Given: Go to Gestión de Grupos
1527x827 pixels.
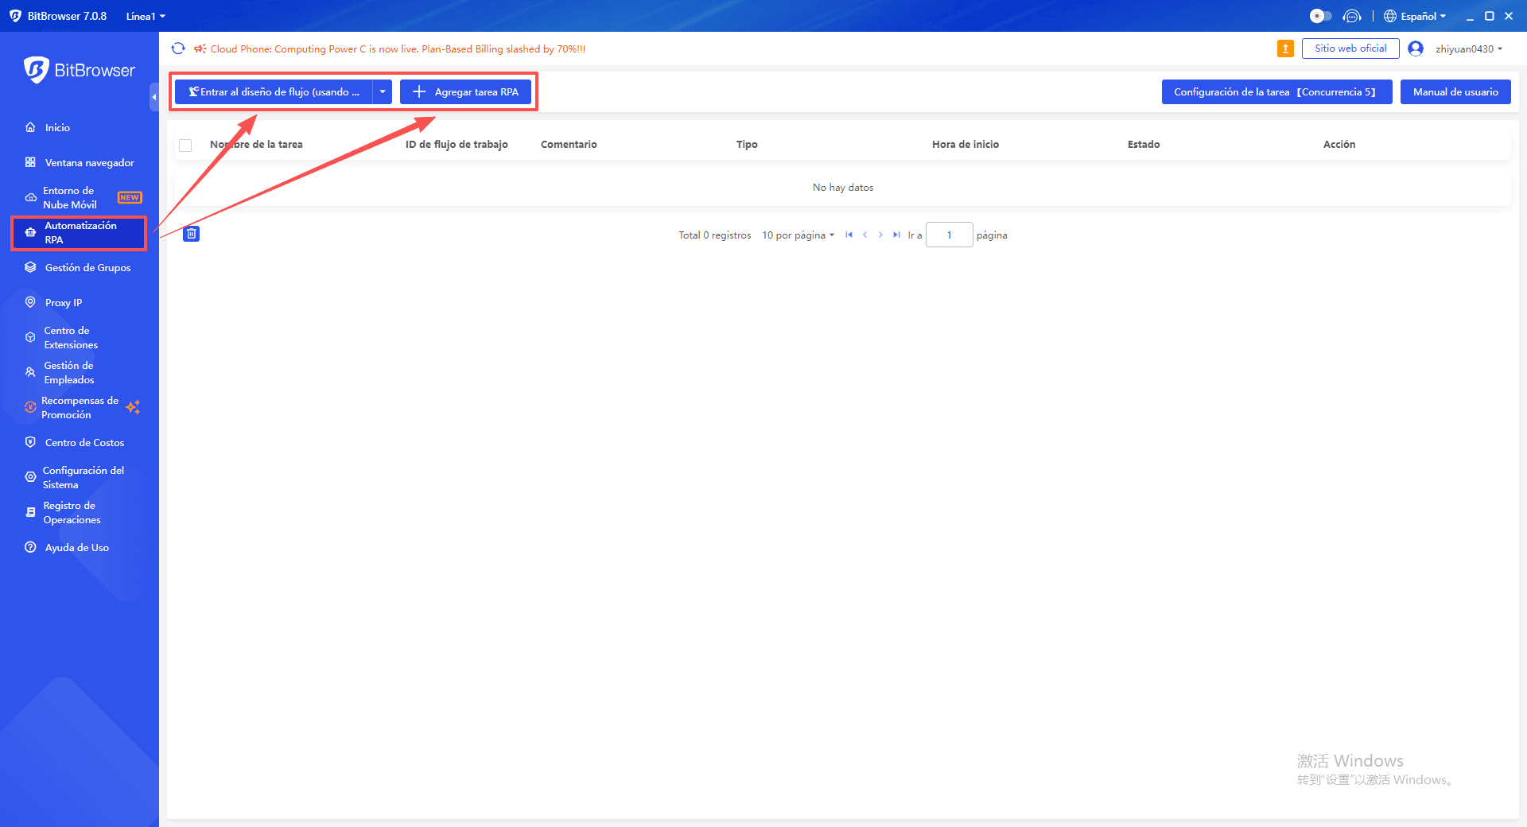Looking at the screenshot, I should click(87, 267).
